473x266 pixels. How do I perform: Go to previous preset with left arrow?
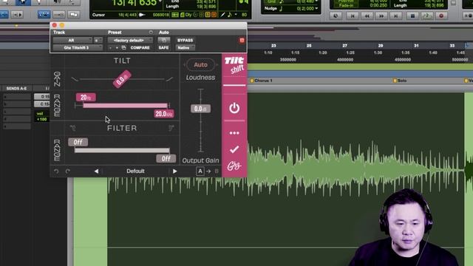tap(96, 171)
